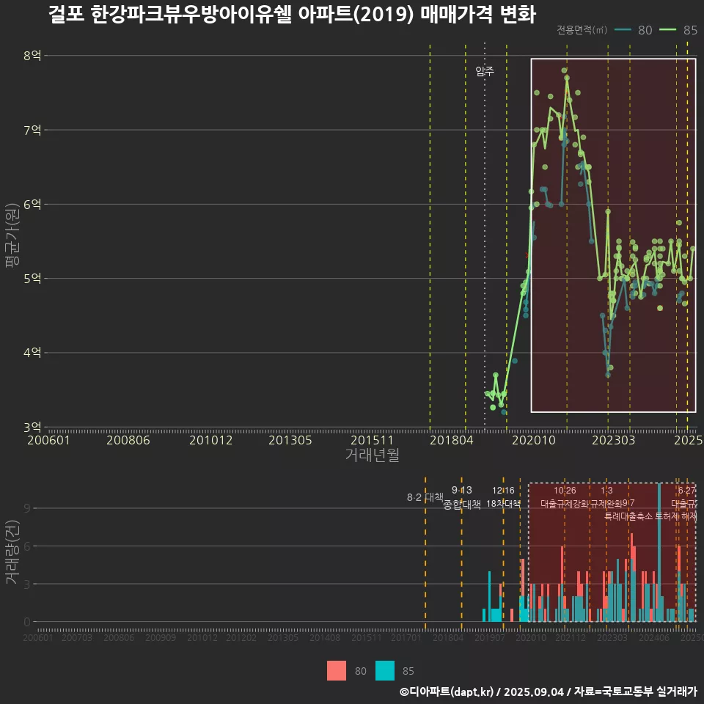Click the 3억 y-axis label

coord(32,427)
